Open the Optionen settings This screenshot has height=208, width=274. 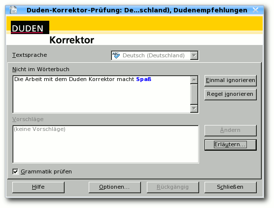click(115, 187)
